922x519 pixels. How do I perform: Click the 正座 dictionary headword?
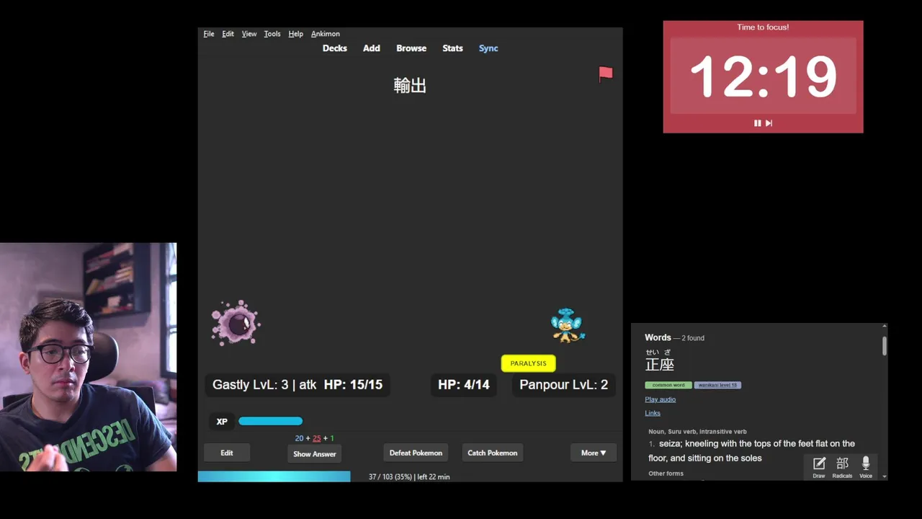click(660, 364)
